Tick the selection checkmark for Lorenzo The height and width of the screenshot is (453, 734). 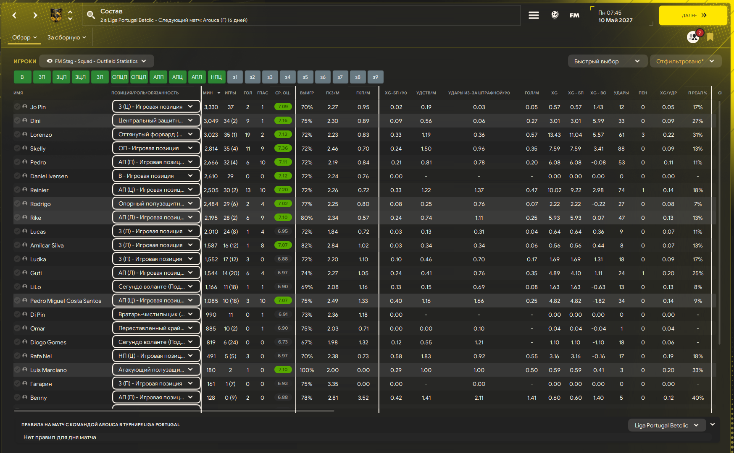pyautogui.click(x=17, y=135)
